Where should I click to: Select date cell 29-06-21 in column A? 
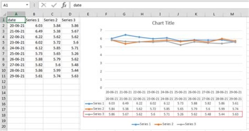coord(16,76)
